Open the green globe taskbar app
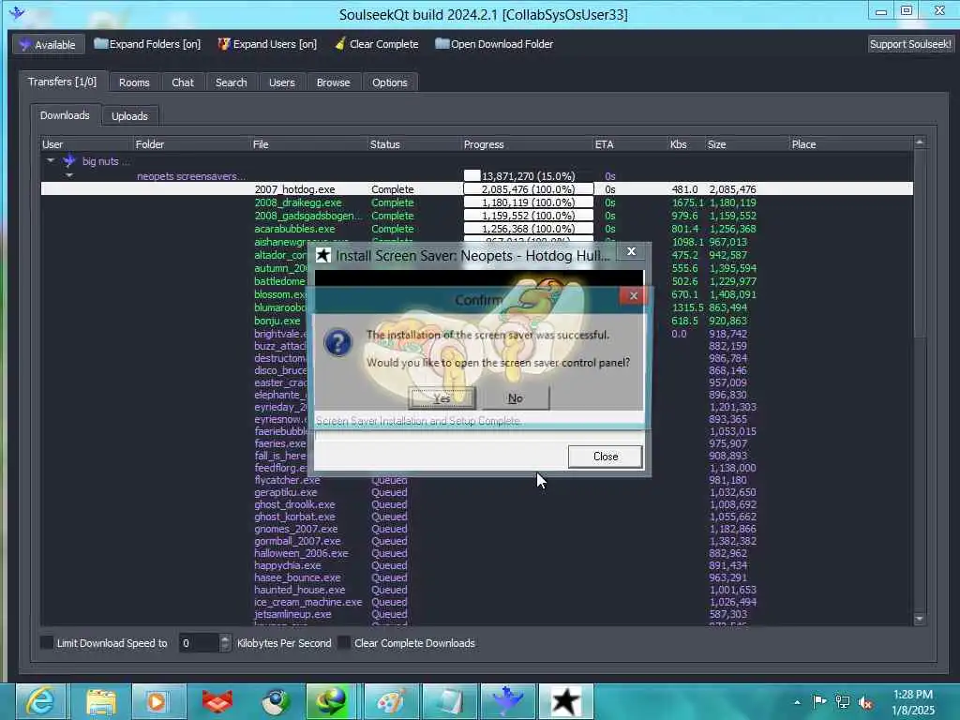 pyautogui.click(x=333, y=701)
